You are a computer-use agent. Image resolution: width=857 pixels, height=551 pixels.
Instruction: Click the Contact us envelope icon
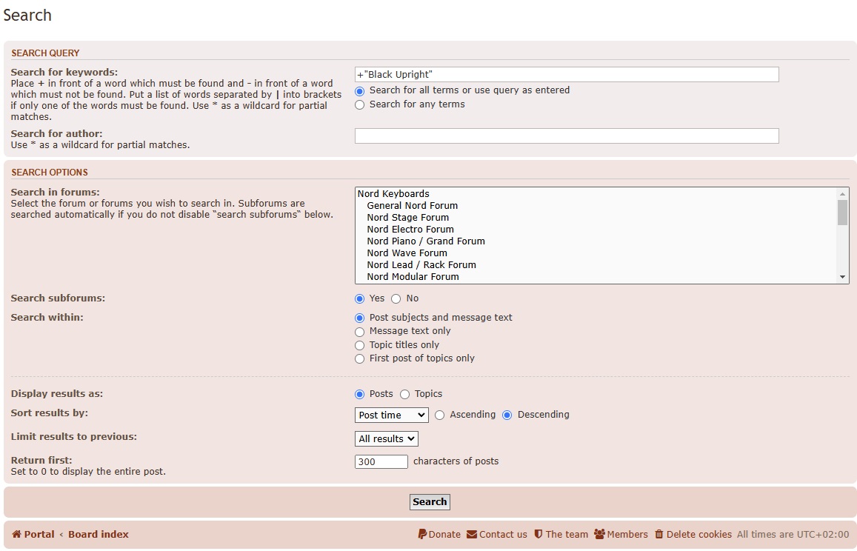(472, 535)
